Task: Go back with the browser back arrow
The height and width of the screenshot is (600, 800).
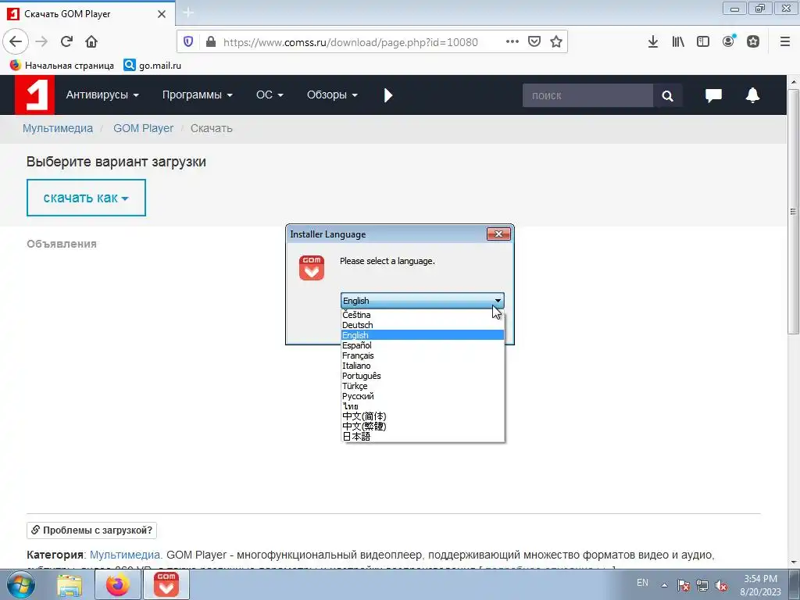Action: (x=16, y=42)
